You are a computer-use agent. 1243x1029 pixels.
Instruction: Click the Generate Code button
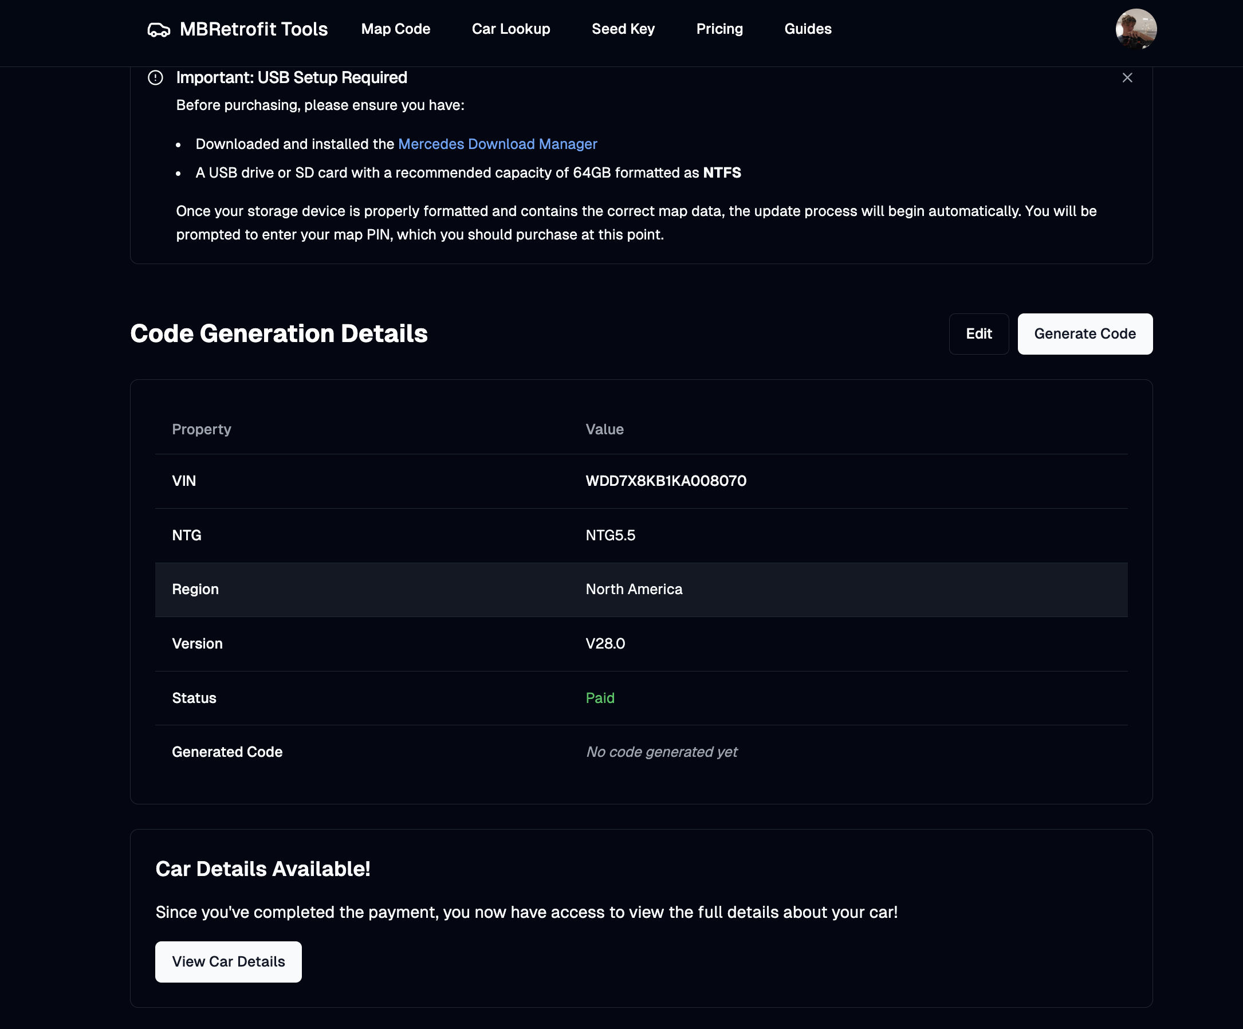(x=1084, y=334)
